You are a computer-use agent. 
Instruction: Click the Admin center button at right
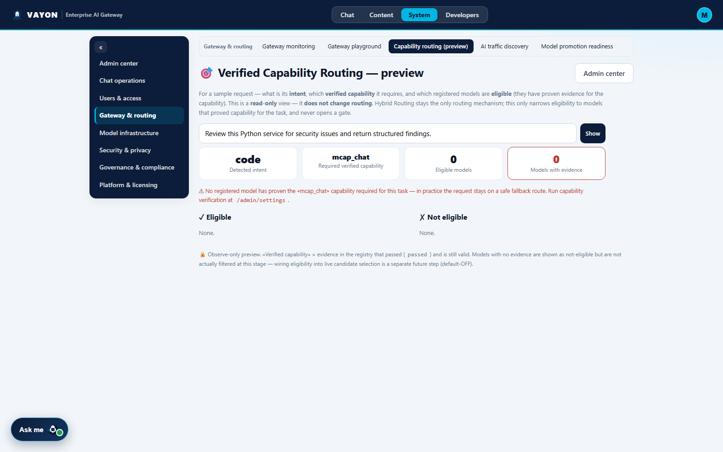point(604,73)
